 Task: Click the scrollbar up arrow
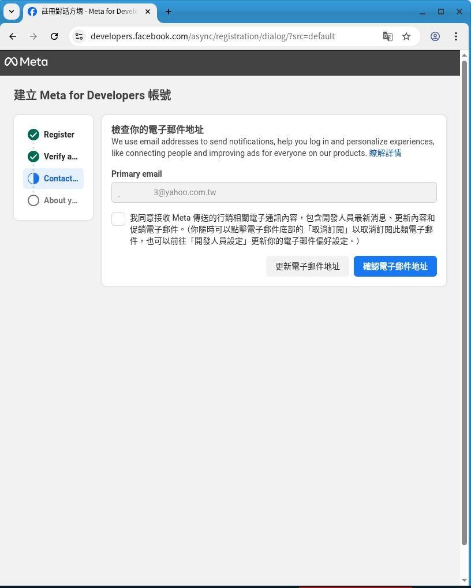coord(464,55)
